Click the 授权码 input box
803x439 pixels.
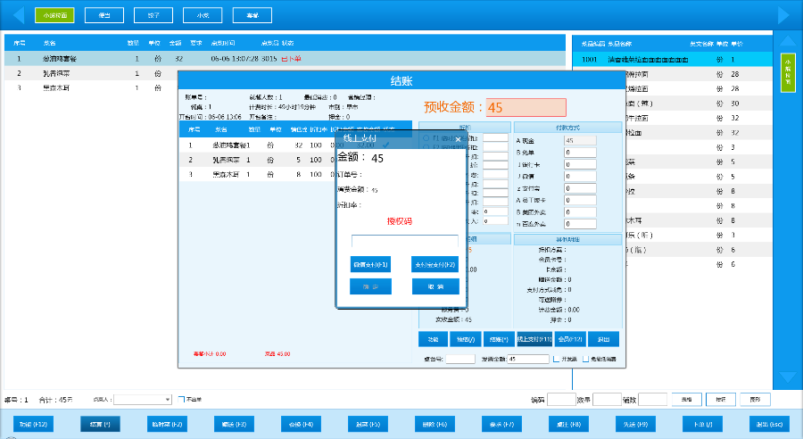click(404, 241)
